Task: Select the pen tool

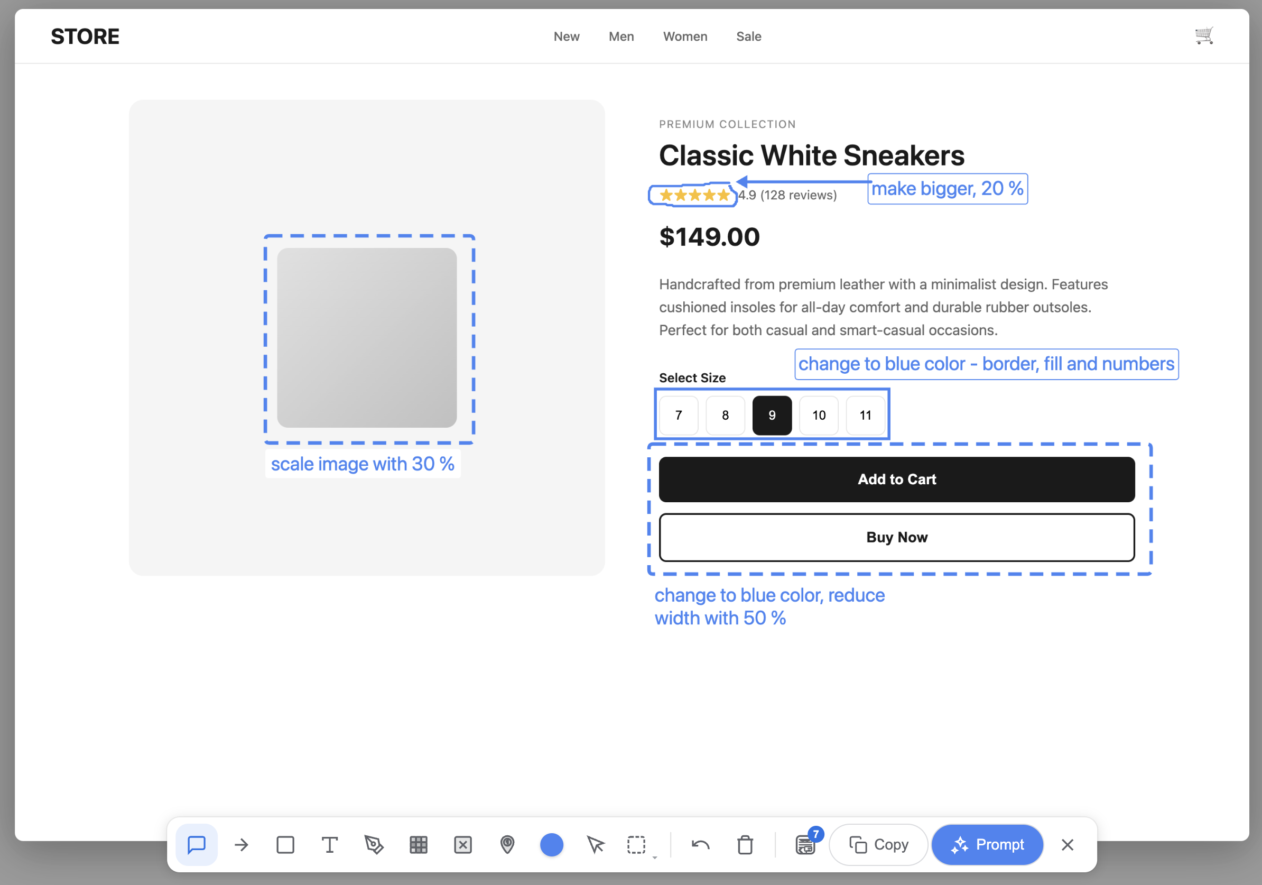Action: (374, 845)
